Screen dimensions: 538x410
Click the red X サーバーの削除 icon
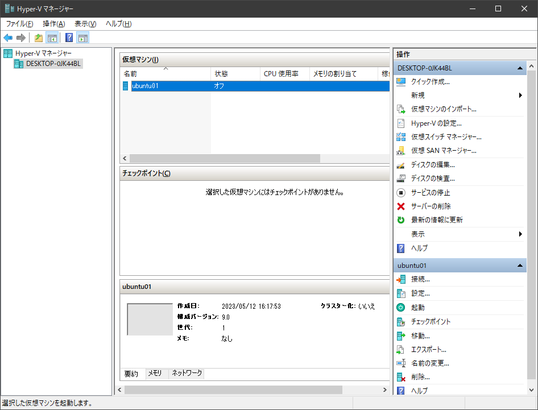(401, 206)
